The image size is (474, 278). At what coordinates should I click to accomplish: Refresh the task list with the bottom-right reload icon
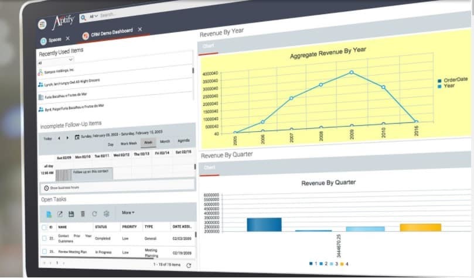pyautogui.click(x=188, y=265)
